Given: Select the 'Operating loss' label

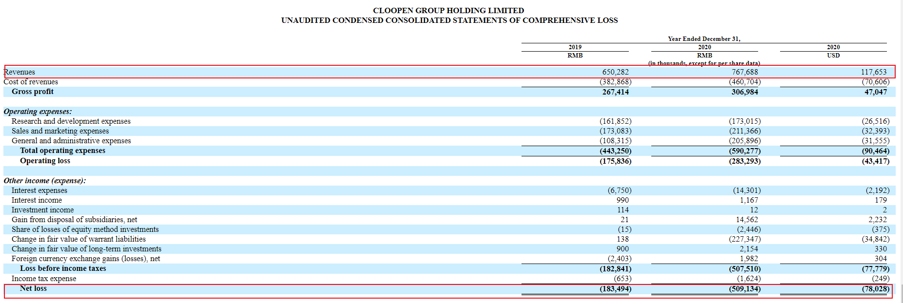Looking at the screenshot, I should 45,161.
